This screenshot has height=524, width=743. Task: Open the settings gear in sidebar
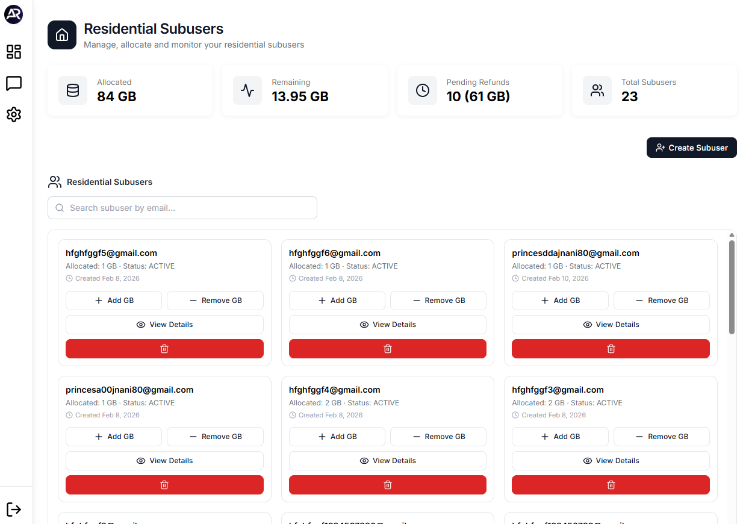(x=14, y=114)
